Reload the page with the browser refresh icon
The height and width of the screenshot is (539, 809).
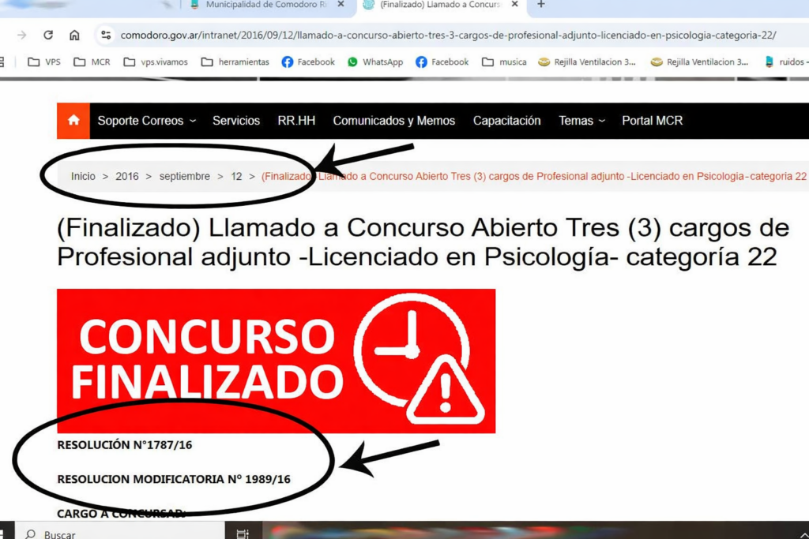pyautogui.click(x=48, y=36)
